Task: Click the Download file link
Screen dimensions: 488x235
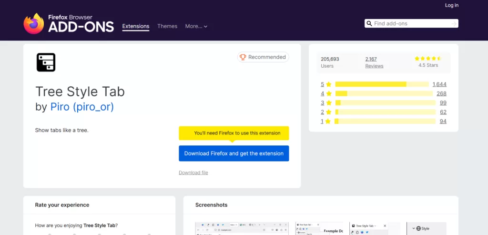Action: click(193, 173)
